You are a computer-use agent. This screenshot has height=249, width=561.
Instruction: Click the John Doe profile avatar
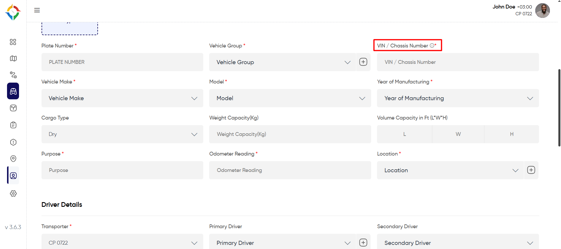pos(543,11)
